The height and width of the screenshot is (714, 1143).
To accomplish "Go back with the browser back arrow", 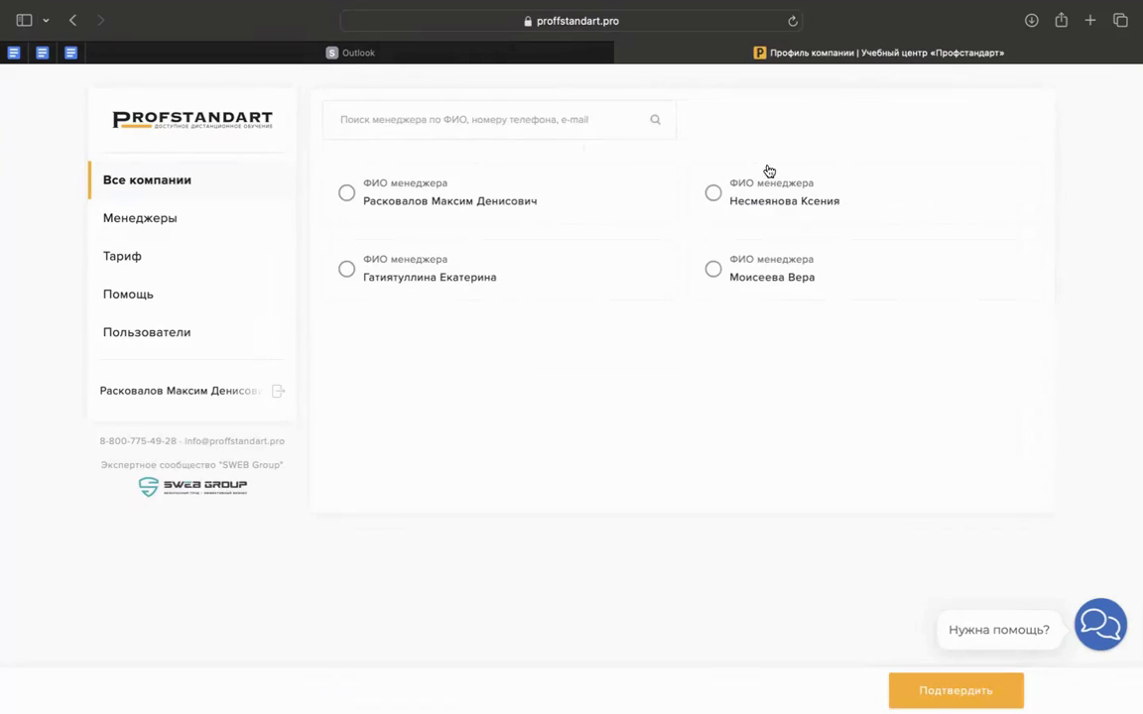I will tap(72, 21).
